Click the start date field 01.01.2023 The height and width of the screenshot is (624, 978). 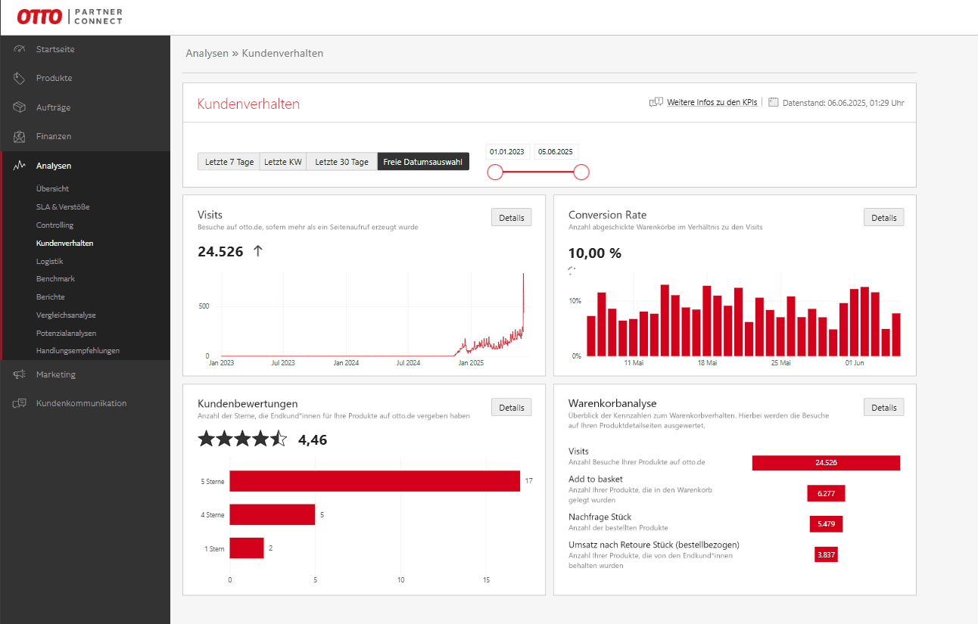pos(507,151)
